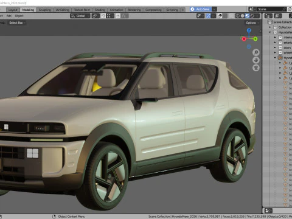The image size is (292, 219).
Task: Click the Hyundai armature icon in outliner
Action: pos(280,58)
